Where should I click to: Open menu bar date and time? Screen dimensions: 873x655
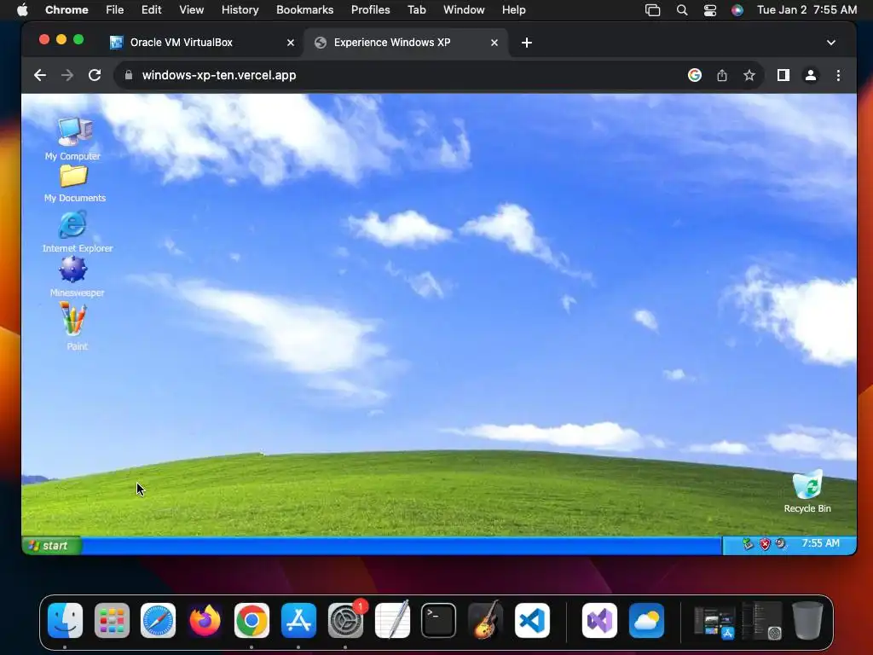807,9
